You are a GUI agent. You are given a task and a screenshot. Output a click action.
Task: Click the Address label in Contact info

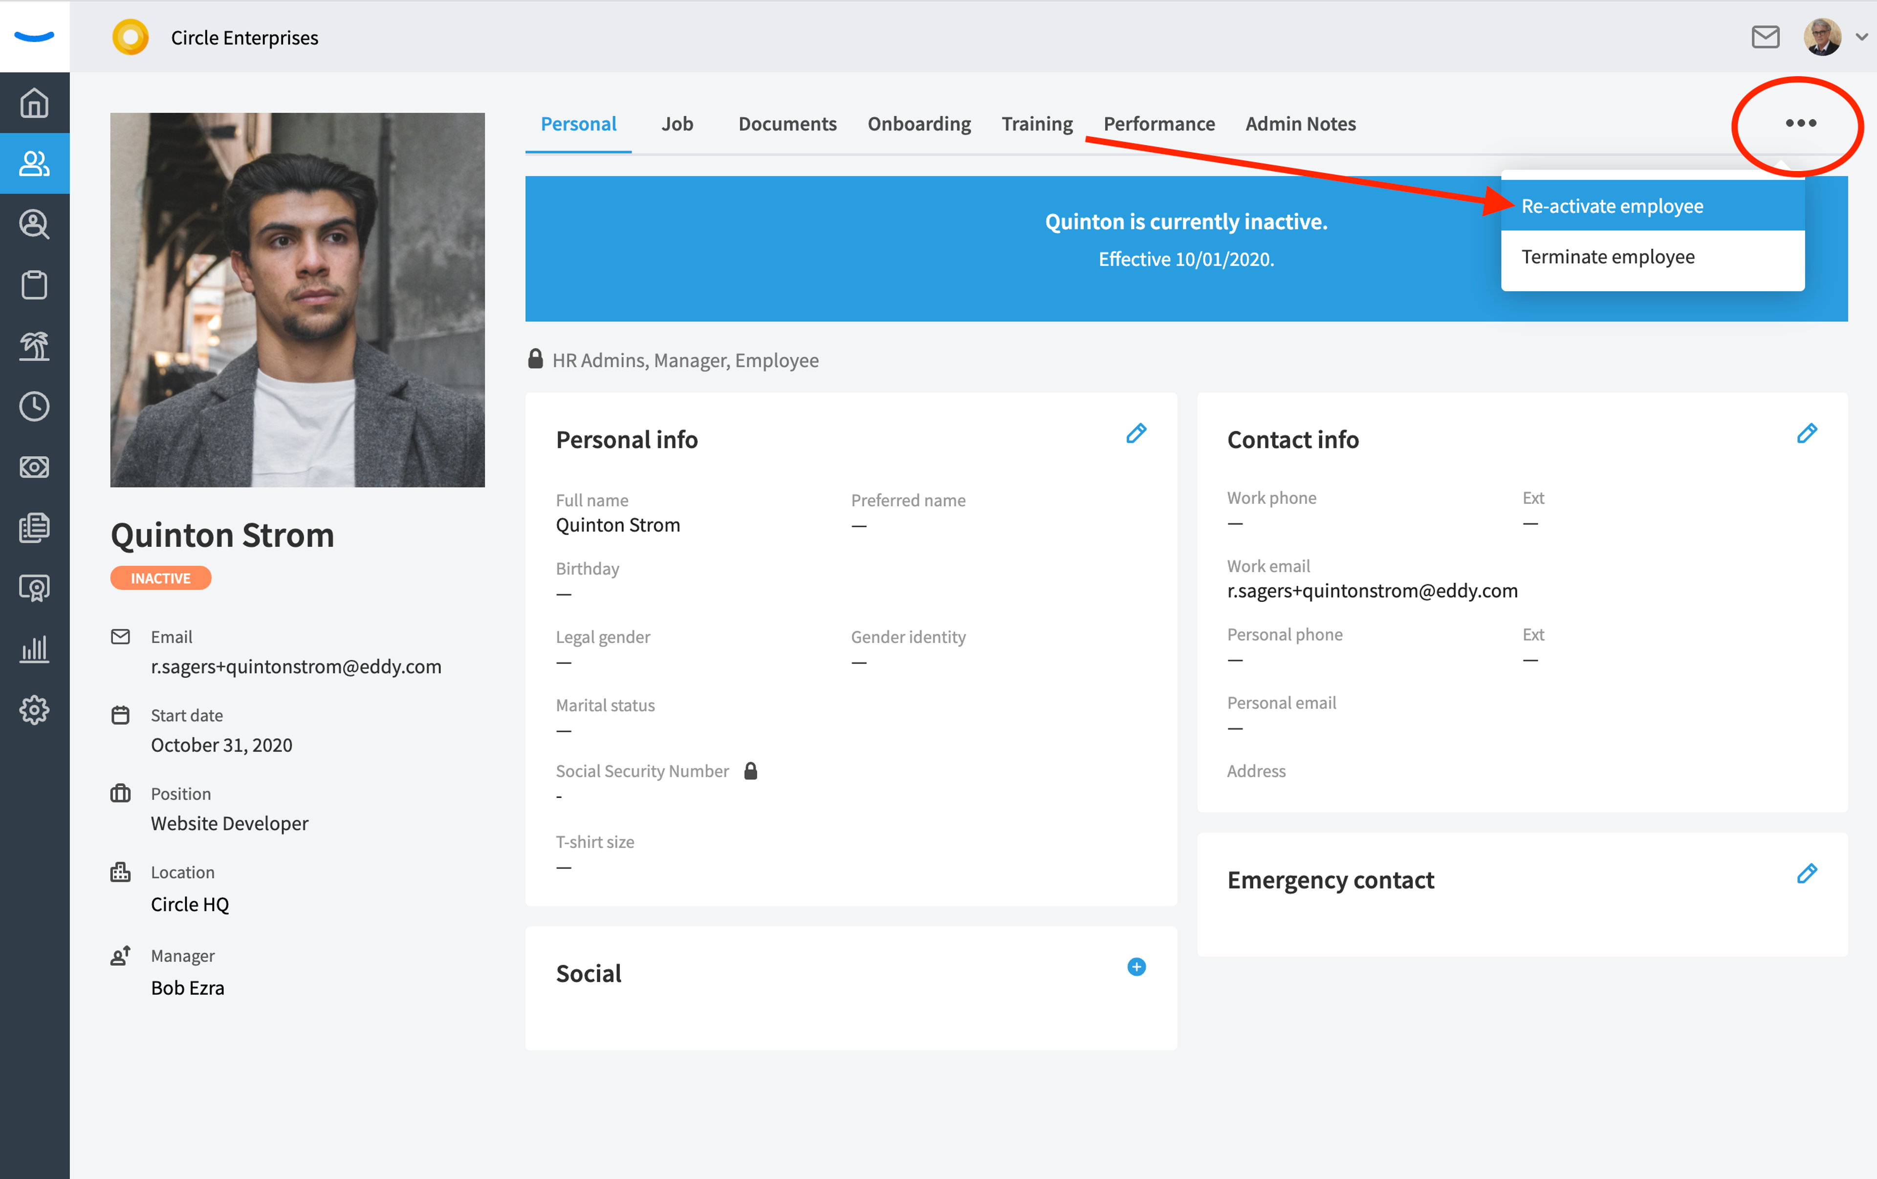pyautogui.click(x=1256, y=771)
